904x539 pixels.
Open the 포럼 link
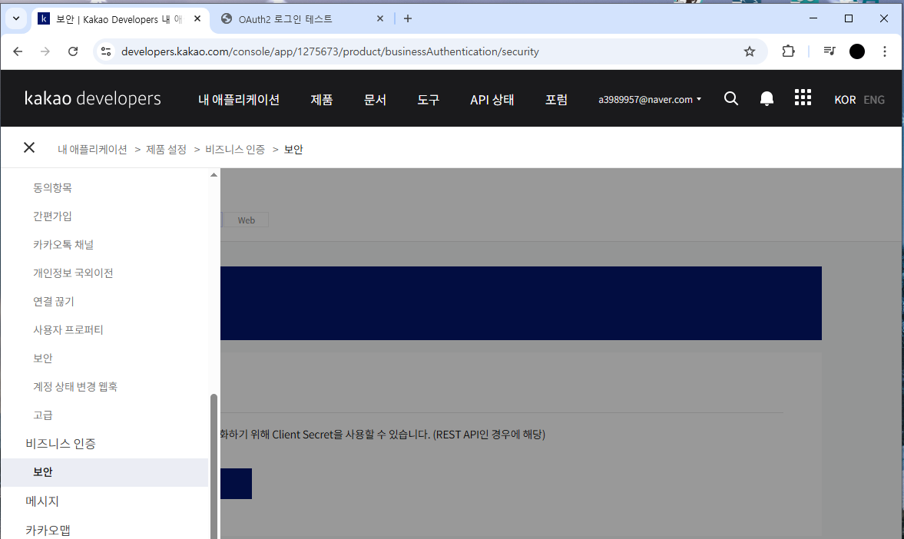coord(556,100)
